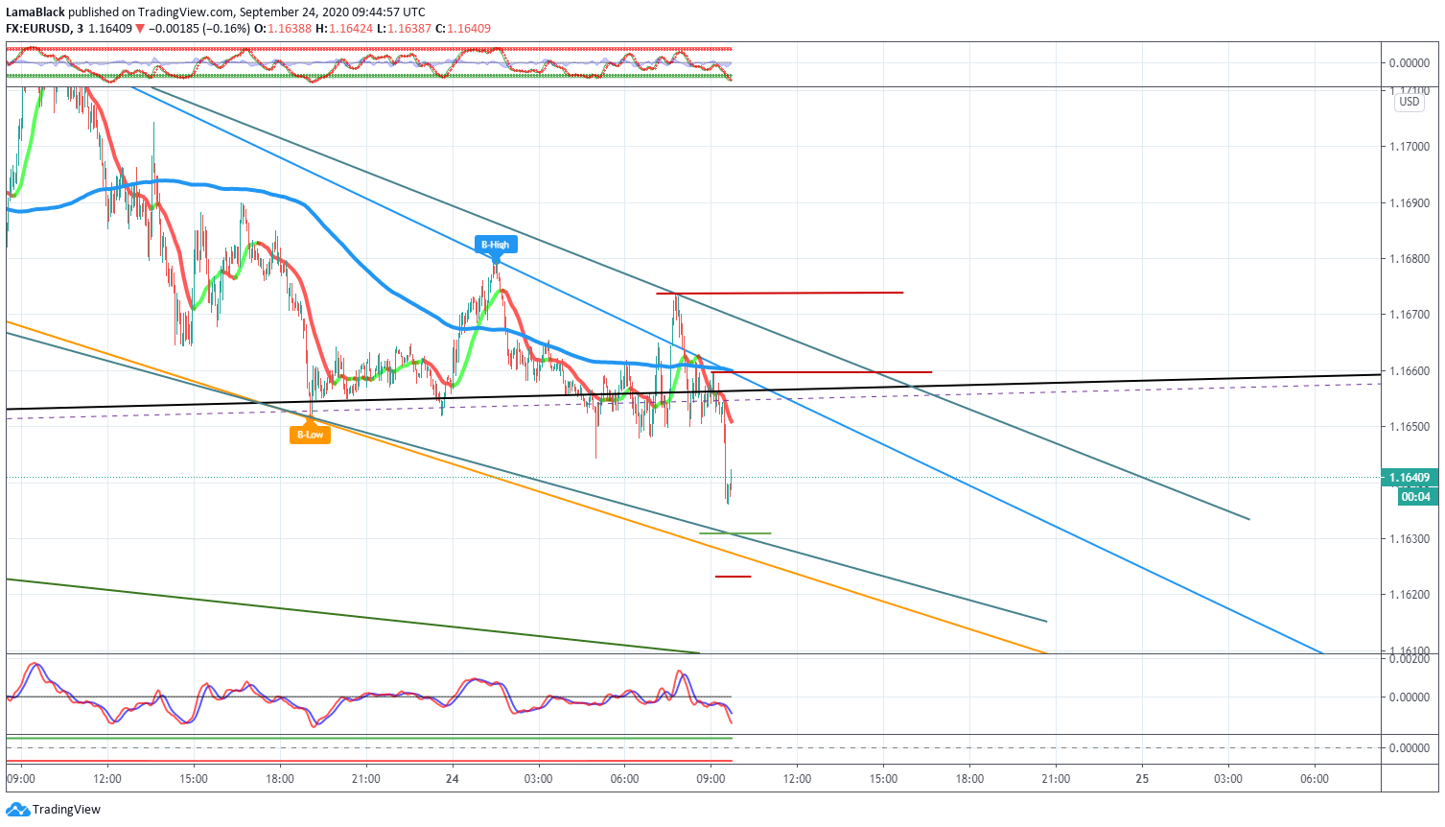Screen dimensions: 1445x827
Task: Click the 0.00200 oscillator axis label
Action: pyautogui.click(x=1409, y=659)
